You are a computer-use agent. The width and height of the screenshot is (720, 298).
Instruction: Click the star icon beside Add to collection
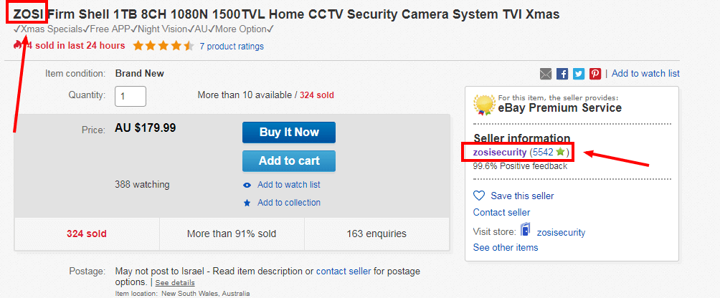[247, 203]
